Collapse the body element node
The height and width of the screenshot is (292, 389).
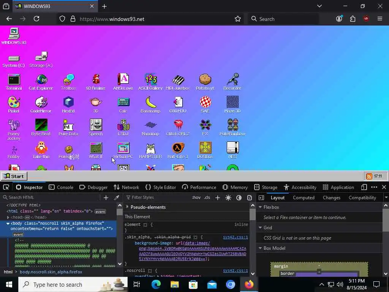(x=8, y=224)
